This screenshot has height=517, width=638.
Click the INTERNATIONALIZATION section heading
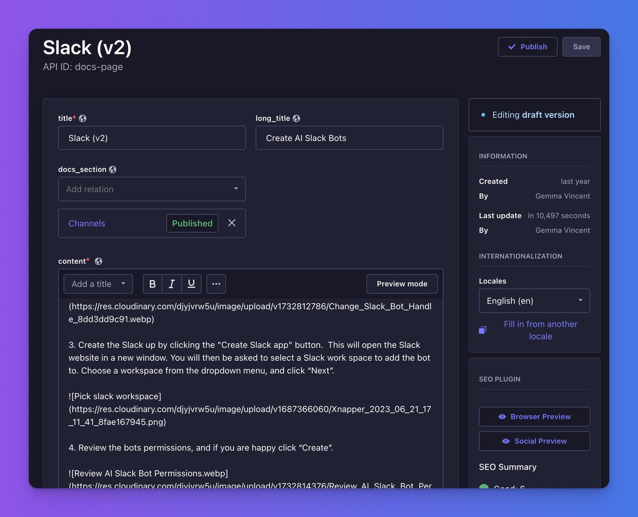(521, 256)
